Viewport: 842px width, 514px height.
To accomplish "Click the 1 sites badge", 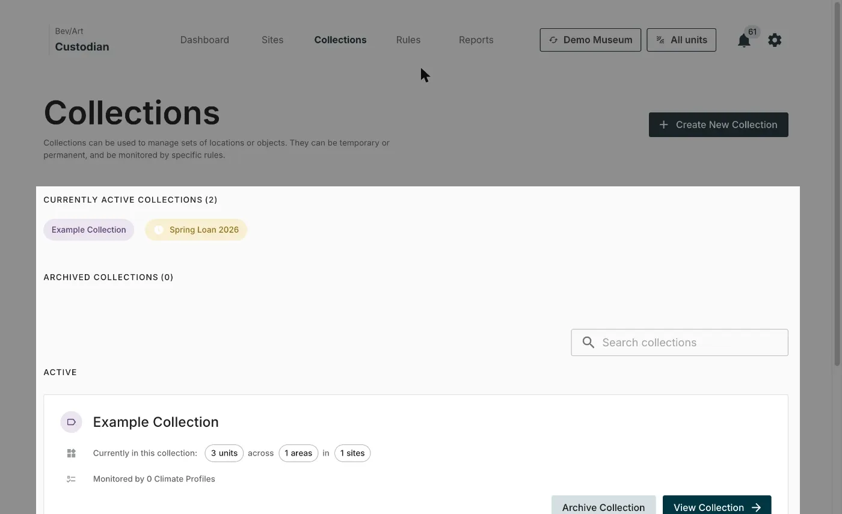I will (352, 453).
